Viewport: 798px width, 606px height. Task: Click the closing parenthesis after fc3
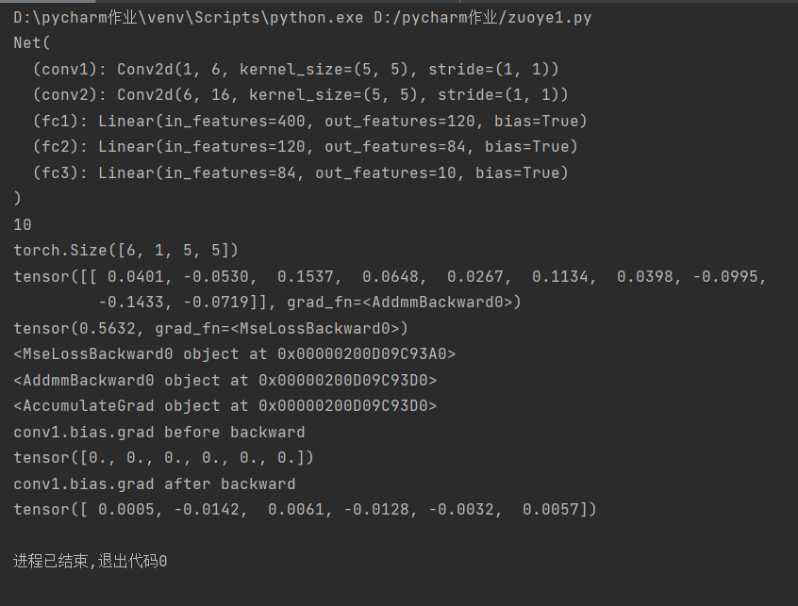pos(17,199)
